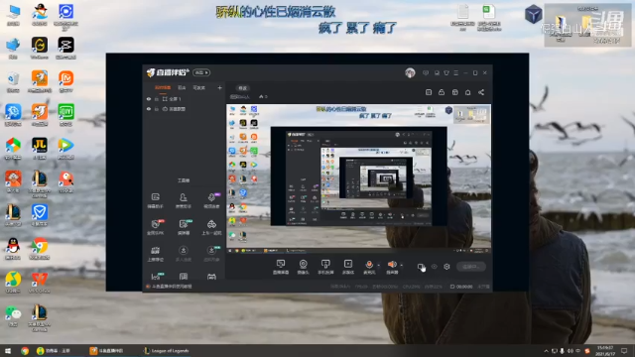Open the first tool in the tool grid

click(x=155, y=200)
